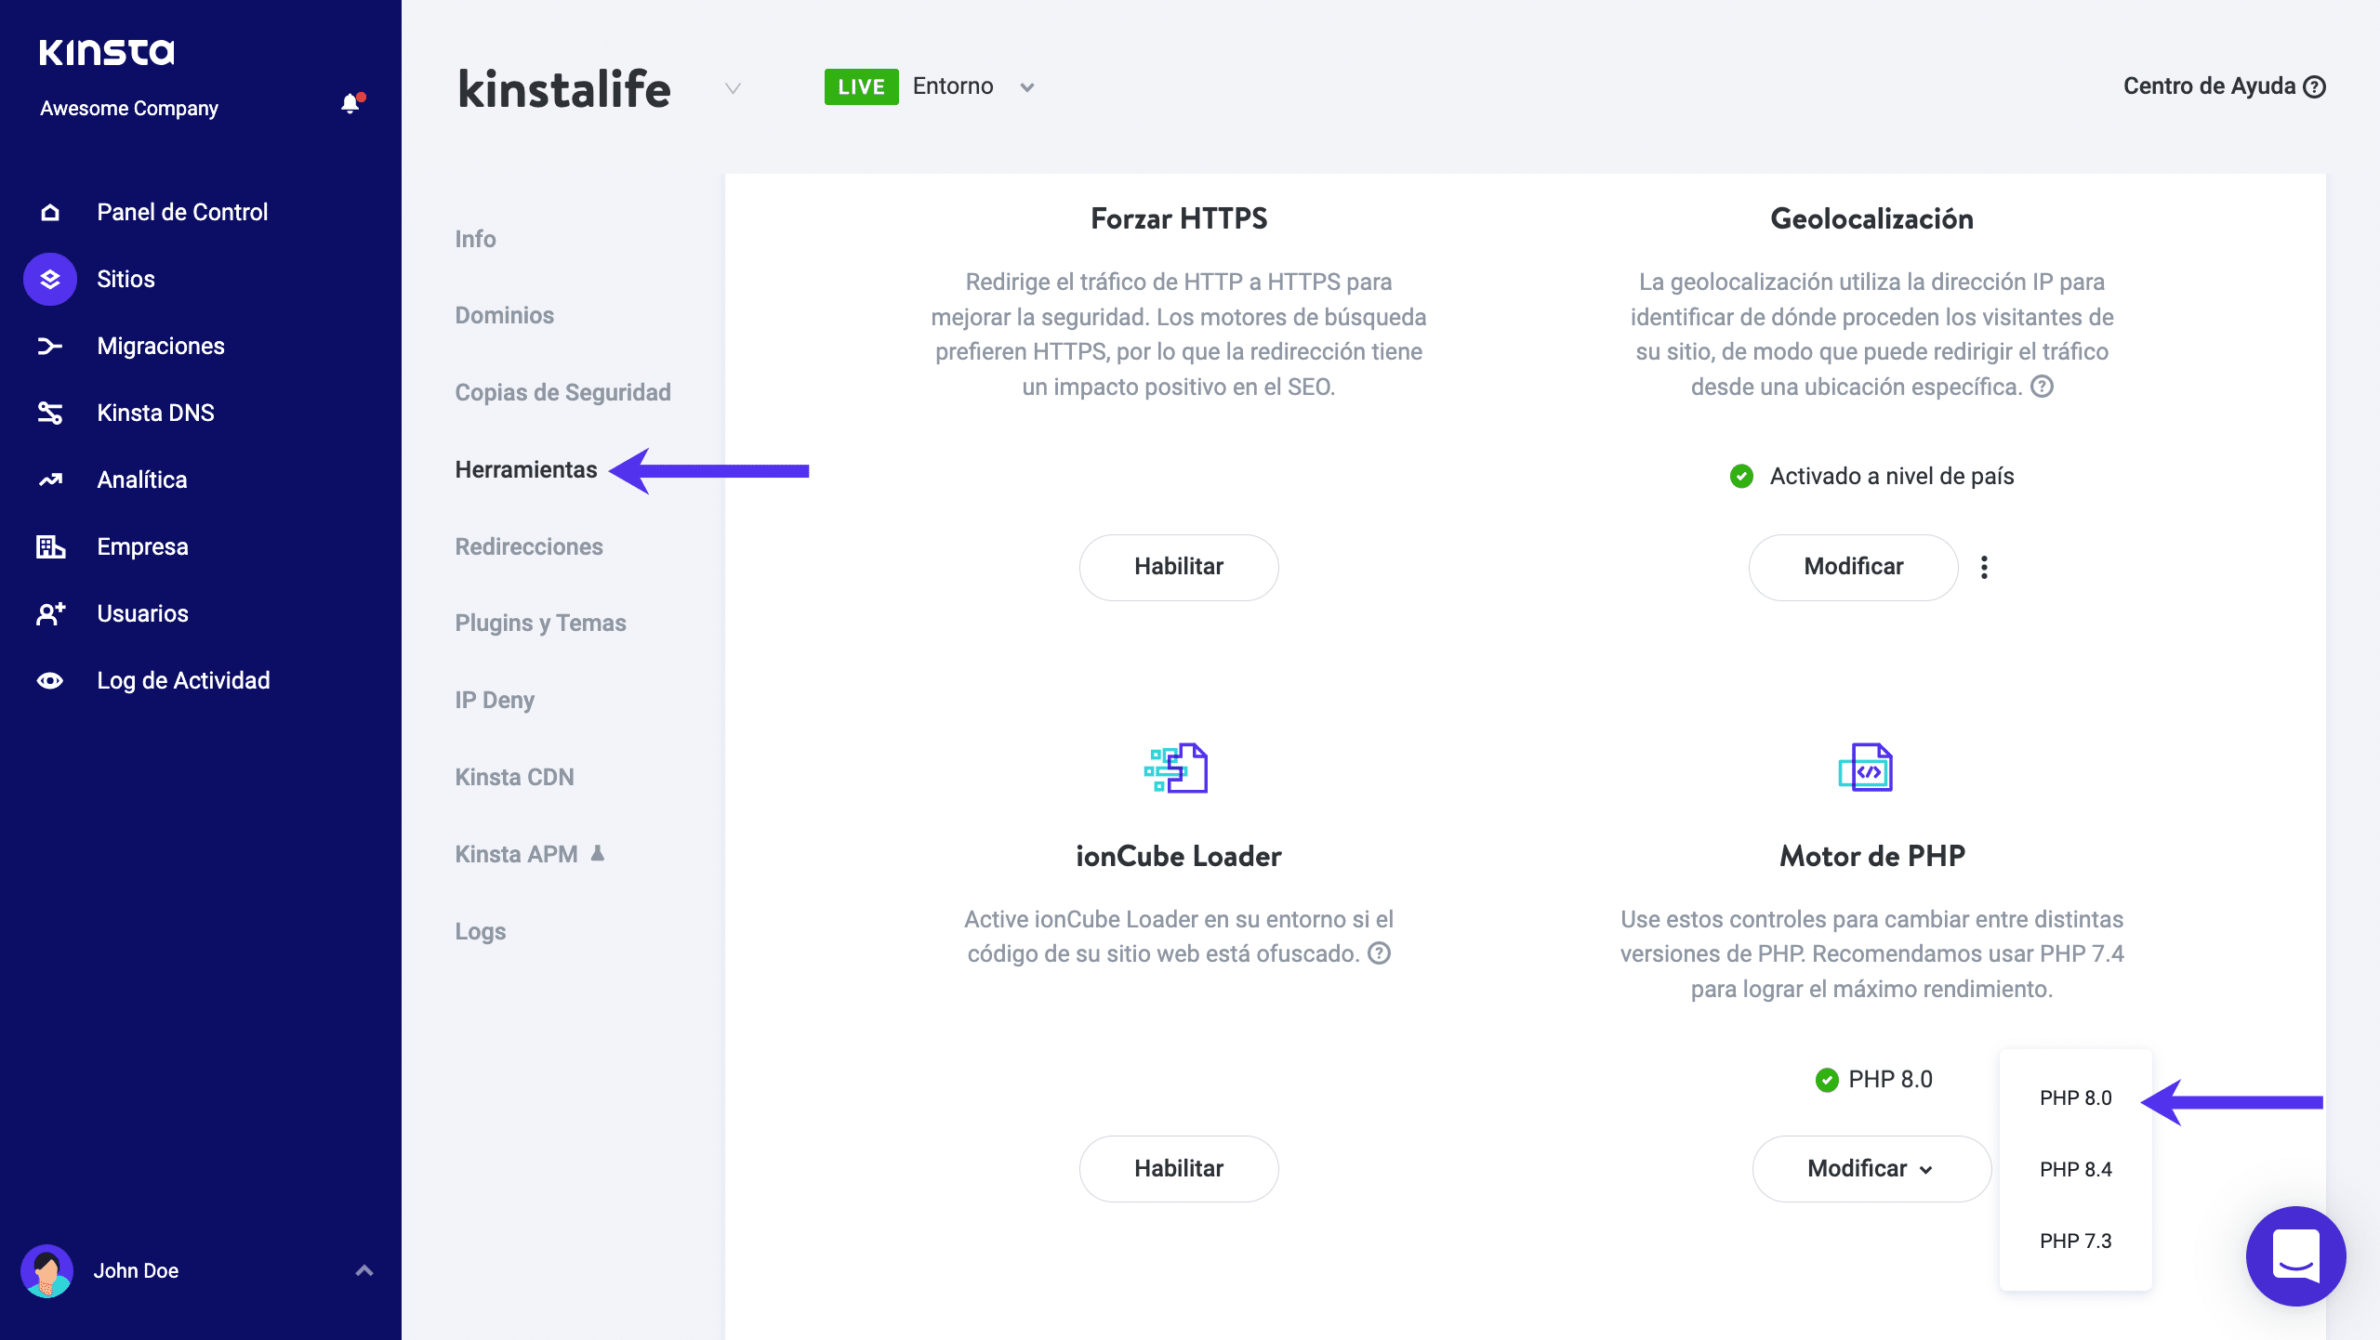
Task: Click the notification bell icon
Action: click(350, 104)
